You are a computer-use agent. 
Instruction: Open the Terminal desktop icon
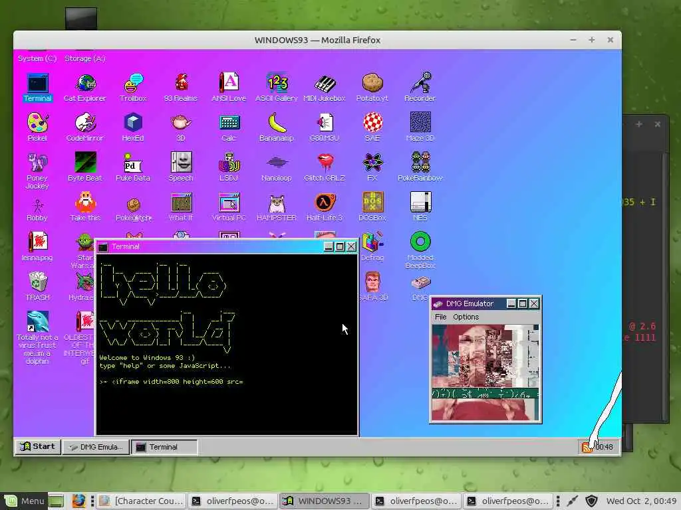(x=37, y=87)
